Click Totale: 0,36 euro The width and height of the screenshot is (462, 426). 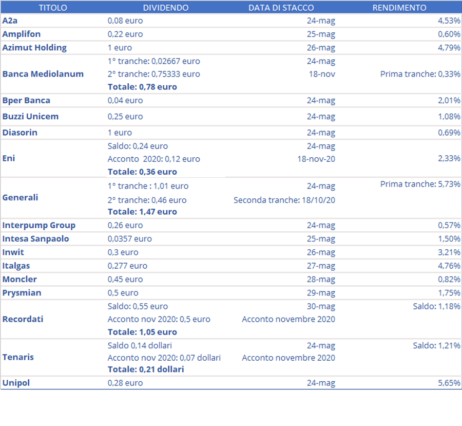[142, 172]
